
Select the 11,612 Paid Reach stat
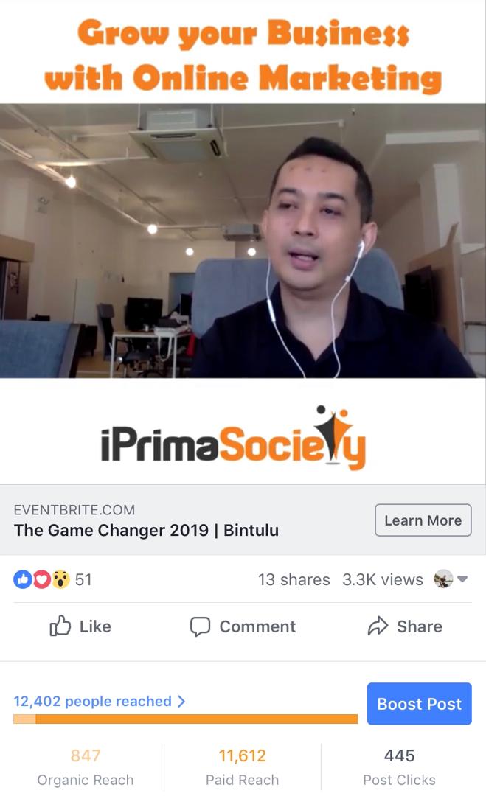(x=242, y=767)
